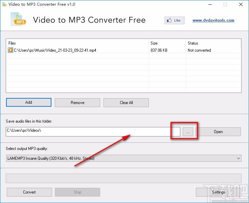Click the conversion progress bar

point(123,178)
